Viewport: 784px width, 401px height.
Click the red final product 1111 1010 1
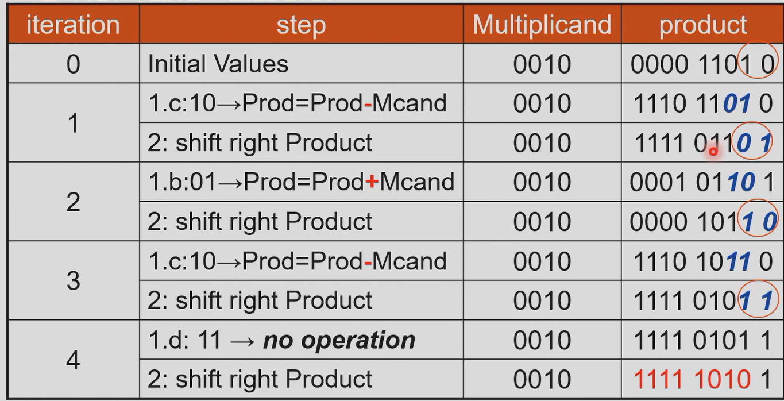pyautogui.click(x=702, y=380)
